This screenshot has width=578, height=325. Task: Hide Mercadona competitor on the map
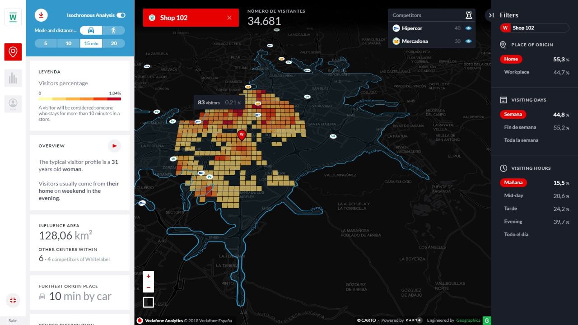(x=468, y=41)
